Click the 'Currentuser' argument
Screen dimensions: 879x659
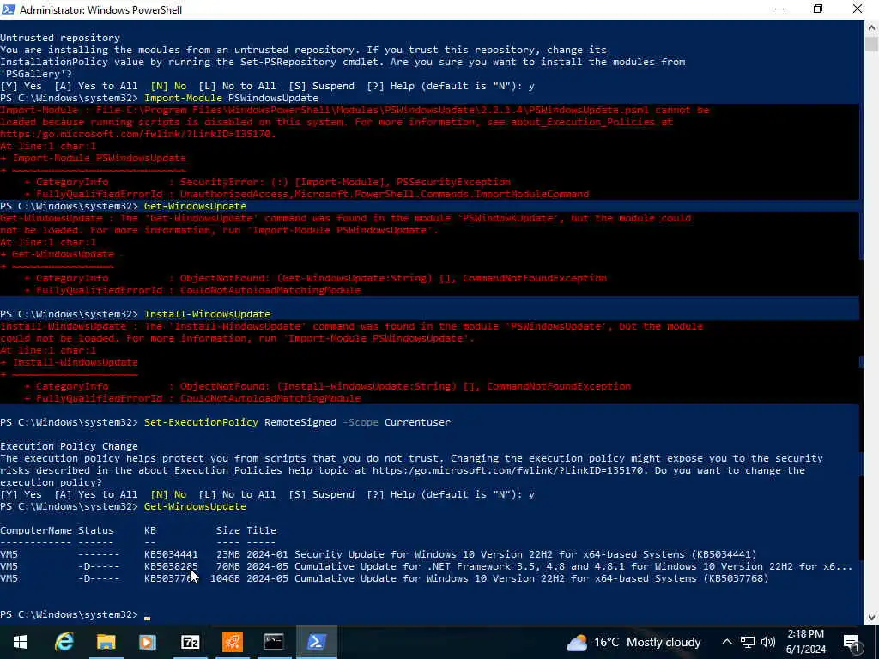click(418, 422)
